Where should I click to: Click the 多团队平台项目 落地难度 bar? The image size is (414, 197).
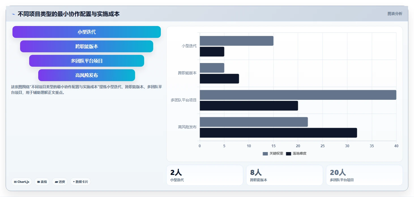coord(249,106)
